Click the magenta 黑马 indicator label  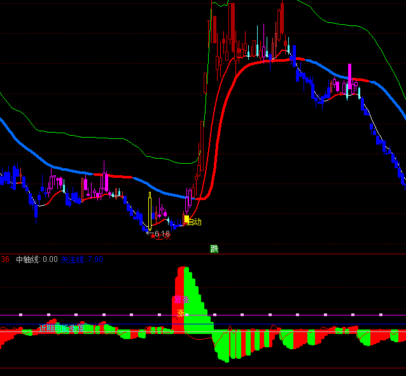[181, 299]
